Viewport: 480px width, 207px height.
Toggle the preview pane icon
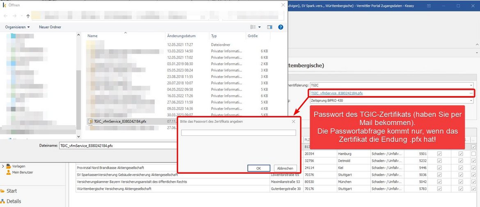click(x=270, y=27)
